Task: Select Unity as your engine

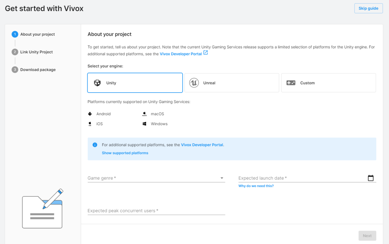Action: pos(135,83)
